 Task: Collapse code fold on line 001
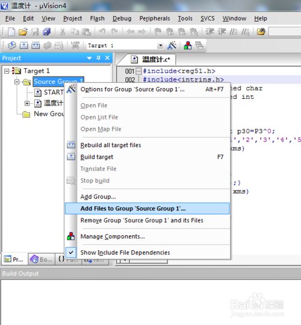[138, 71]
